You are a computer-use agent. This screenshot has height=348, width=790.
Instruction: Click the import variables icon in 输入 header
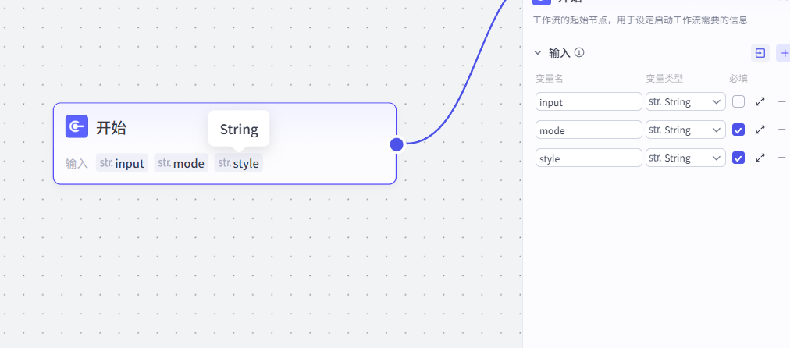tap(760, 53)
